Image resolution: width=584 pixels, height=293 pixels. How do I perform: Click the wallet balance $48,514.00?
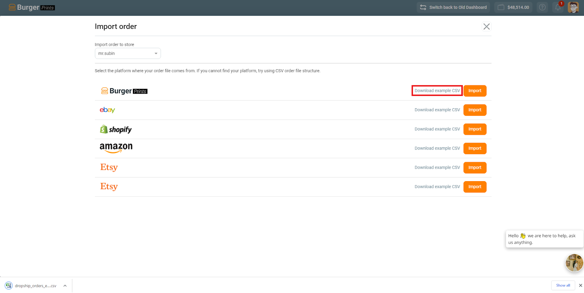click(x=513, y=7)
